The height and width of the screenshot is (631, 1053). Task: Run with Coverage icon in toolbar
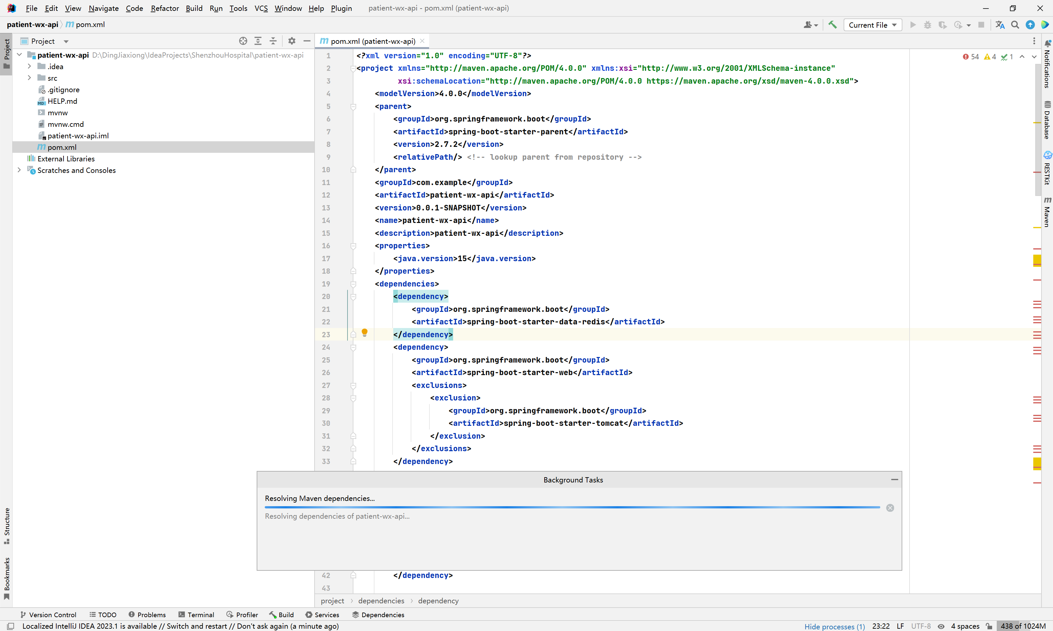click(x=942, y=25)
